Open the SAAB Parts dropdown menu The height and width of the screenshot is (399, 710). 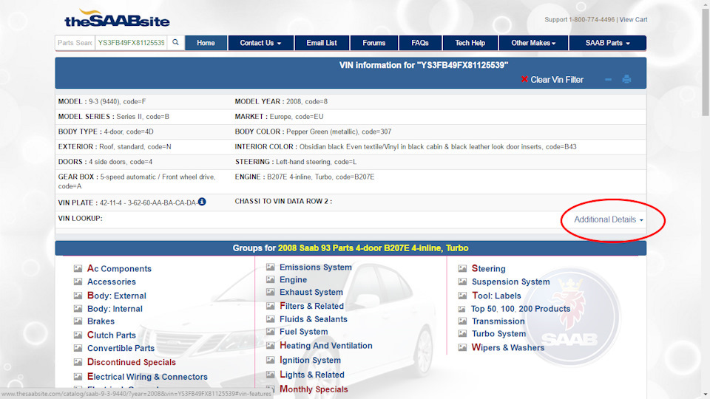coord(608,43)
